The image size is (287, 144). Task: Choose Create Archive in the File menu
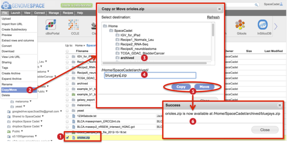coord(11,73)
